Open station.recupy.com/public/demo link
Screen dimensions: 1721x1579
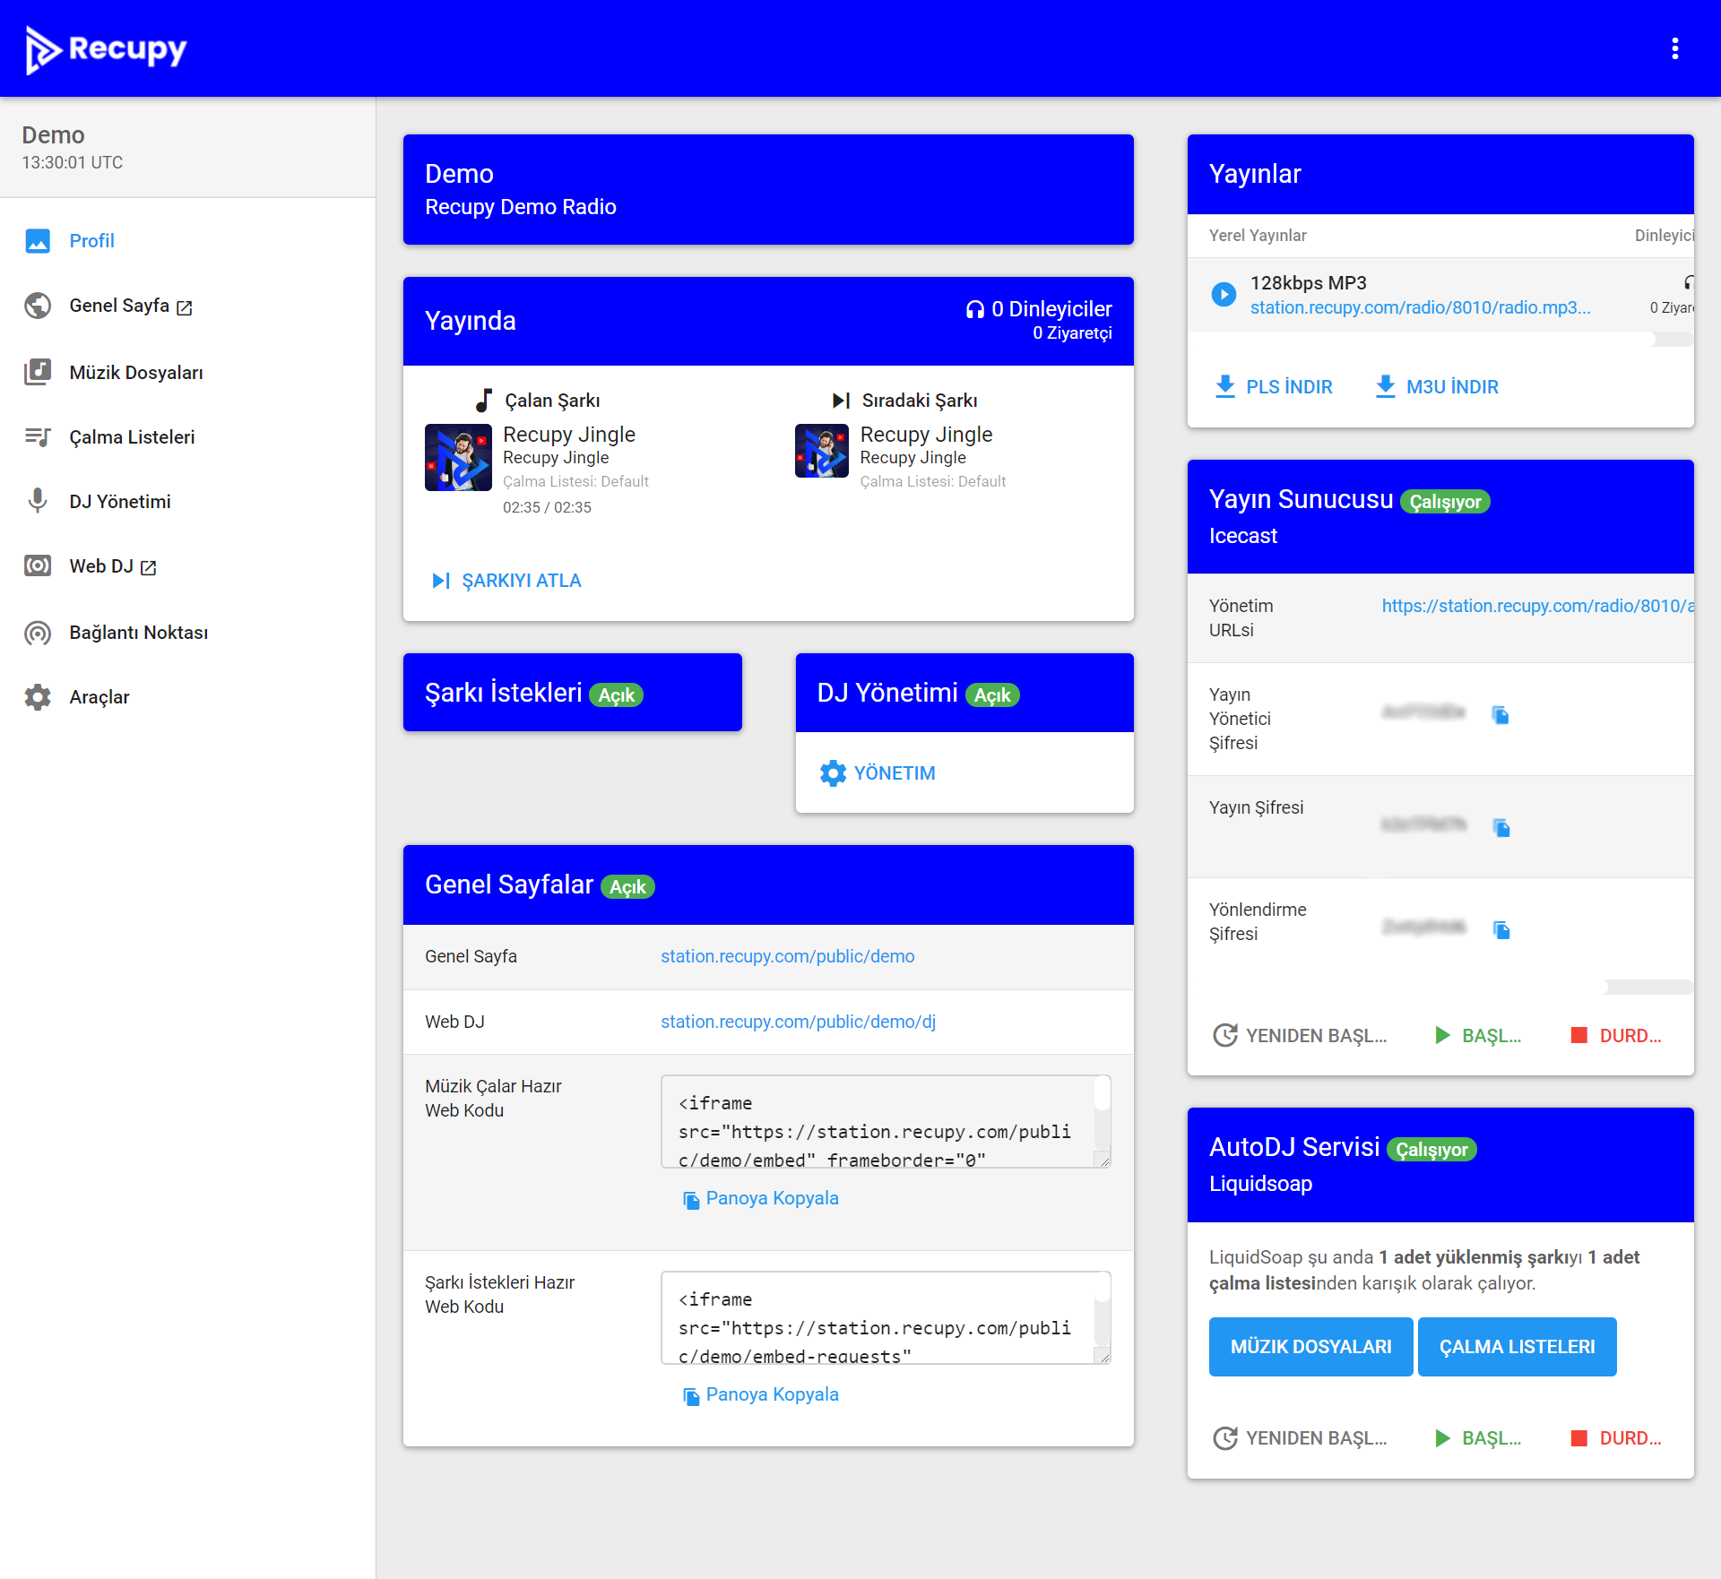pyautogui.click(x=788, y=956)
